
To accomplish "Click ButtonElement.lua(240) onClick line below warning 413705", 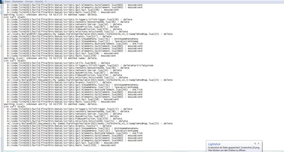I will 75,133.
